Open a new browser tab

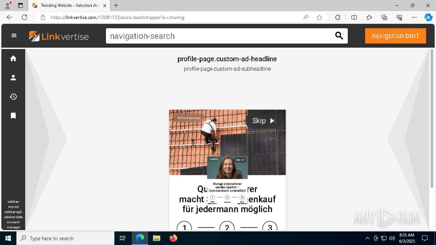(116, 5)
